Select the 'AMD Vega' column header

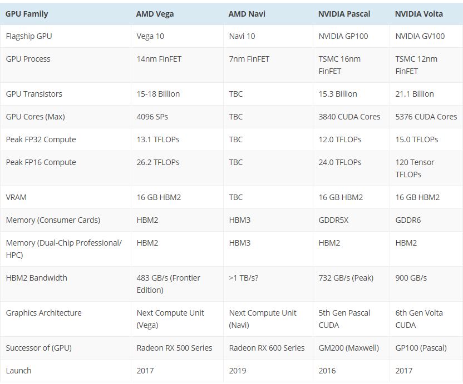155,14
